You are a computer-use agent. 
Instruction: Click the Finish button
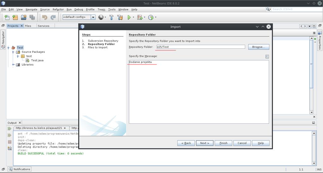(223, 143)
